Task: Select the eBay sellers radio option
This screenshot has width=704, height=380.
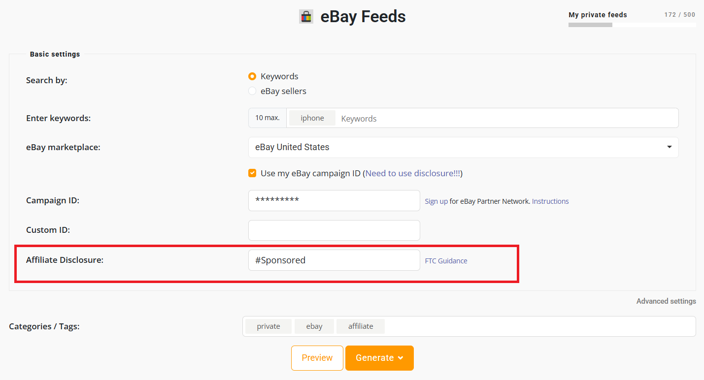Action: [252, 91]
